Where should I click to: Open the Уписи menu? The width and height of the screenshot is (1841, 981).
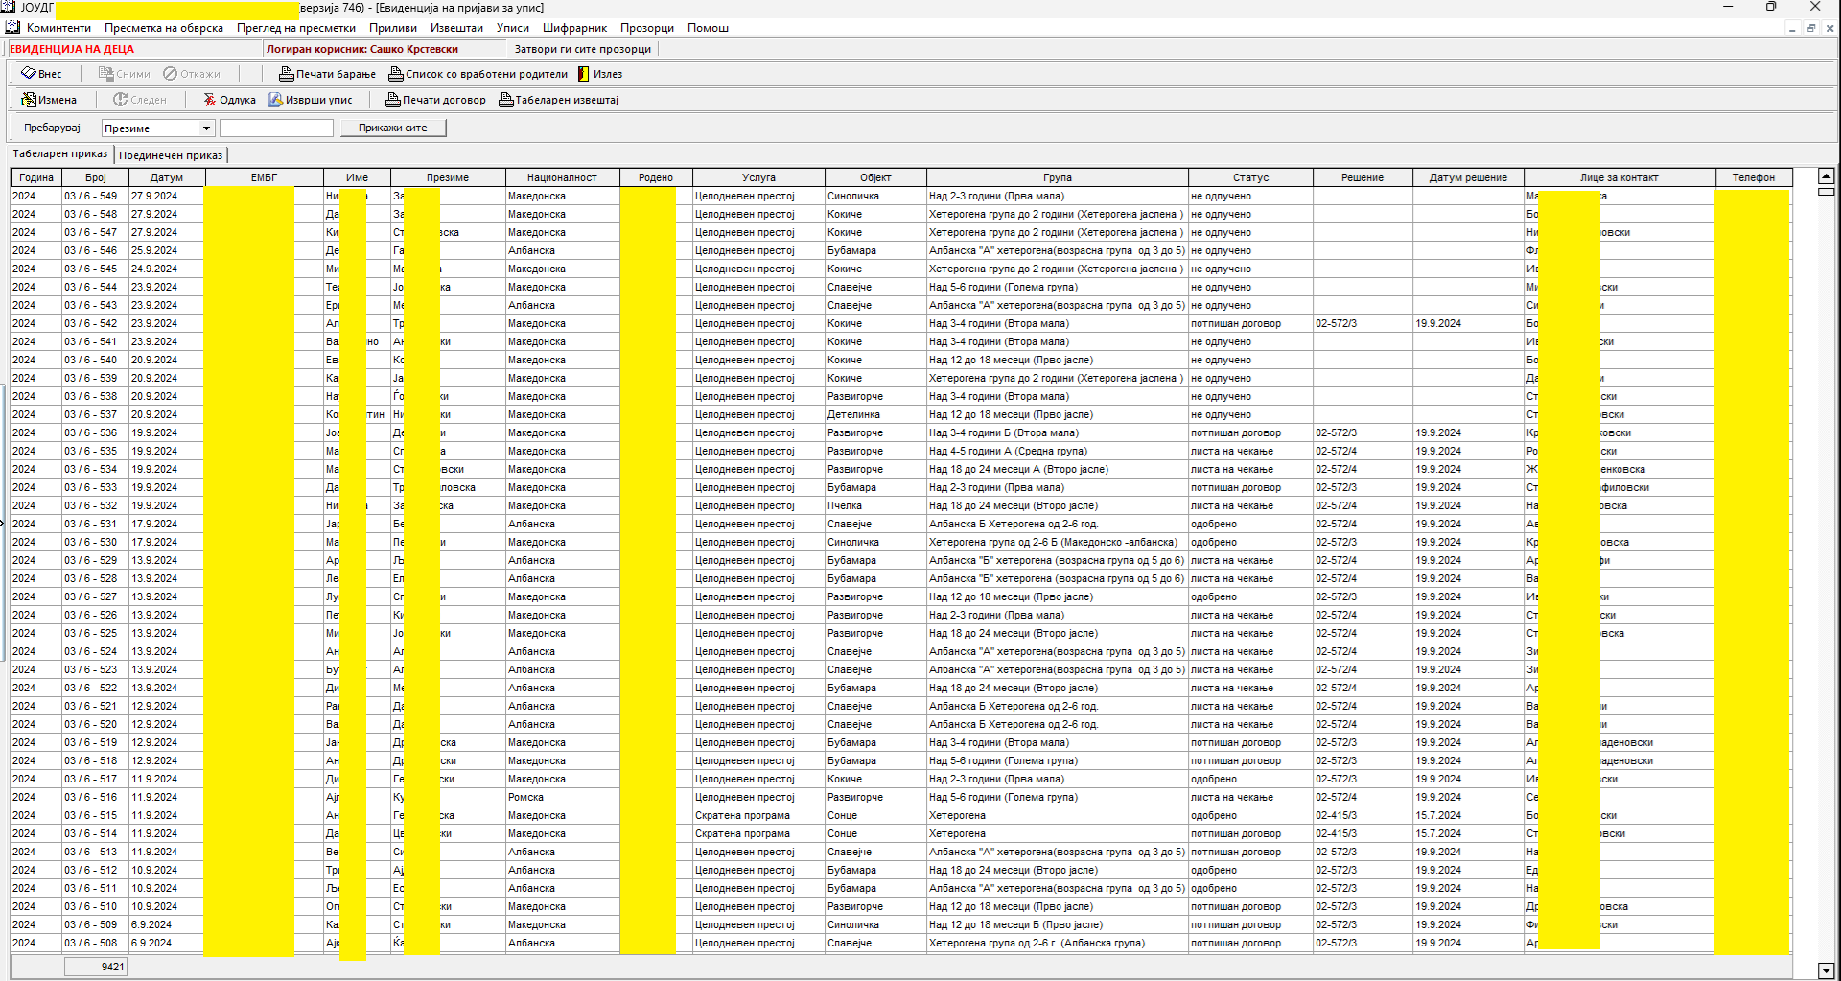tap(513, 28)
